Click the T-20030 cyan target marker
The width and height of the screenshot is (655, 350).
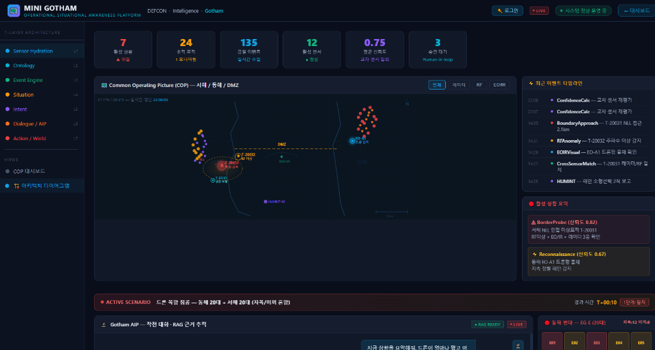tap(213, 180)
